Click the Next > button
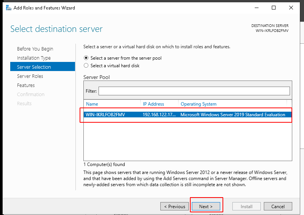The width and height of the screenshot is (304, 215). pyautogui.click(x=206, y=206)
